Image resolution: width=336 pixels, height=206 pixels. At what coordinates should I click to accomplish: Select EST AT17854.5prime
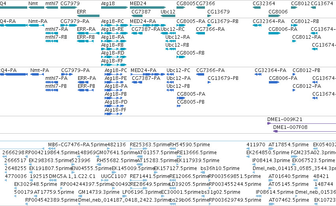pyautogui.click(x=272, y=149)
